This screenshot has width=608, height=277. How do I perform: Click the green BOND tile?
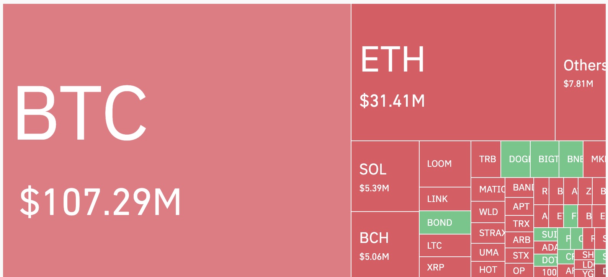(x=445, y=222)
